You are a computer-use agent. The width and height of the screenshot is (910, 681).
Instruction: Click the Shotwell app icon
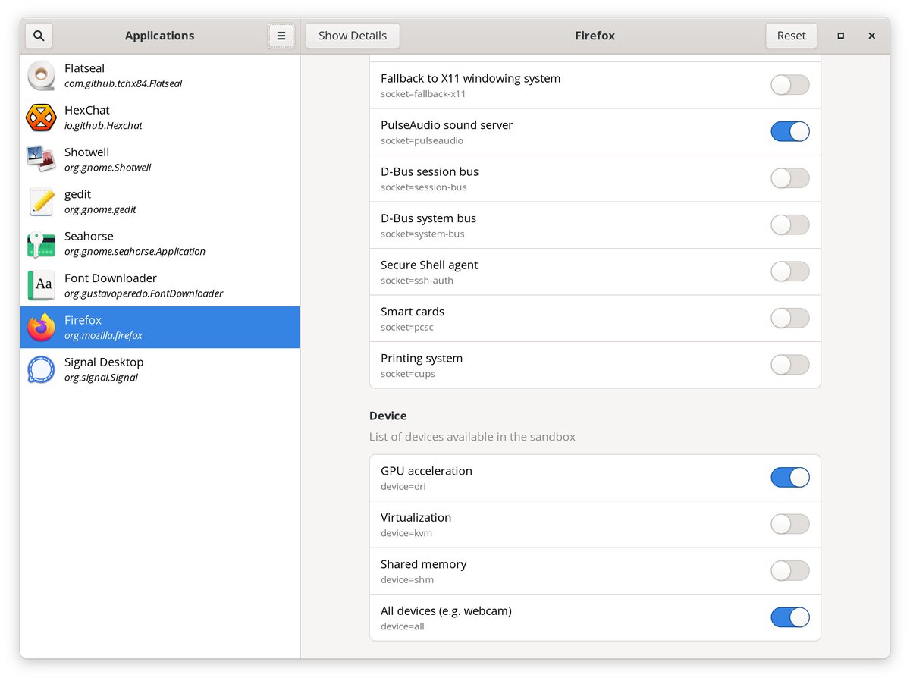coord(41,159)
